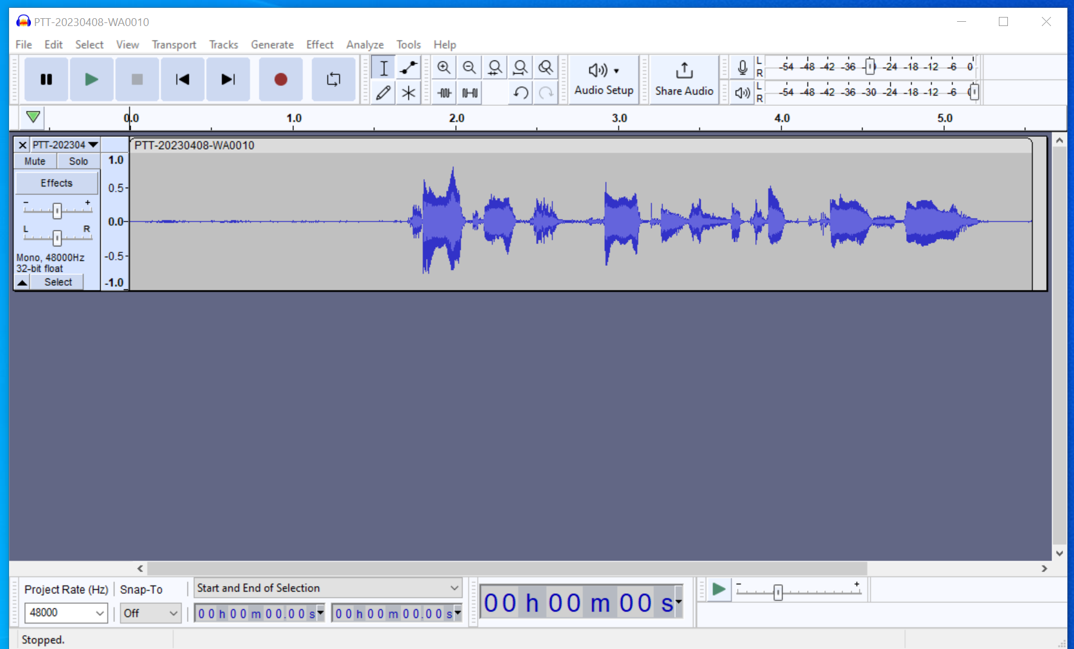Click the track pan L/R slider
1074x649 pixels.
[x=57, y=237]
